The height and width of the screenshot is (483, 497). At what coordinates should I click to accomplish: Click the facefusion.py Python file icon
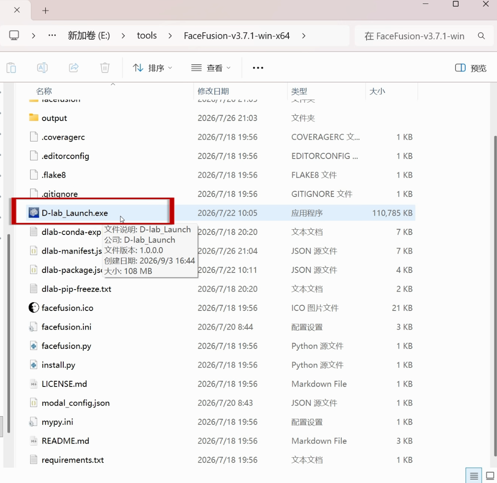pyautogui.click(x=34, y=346)
